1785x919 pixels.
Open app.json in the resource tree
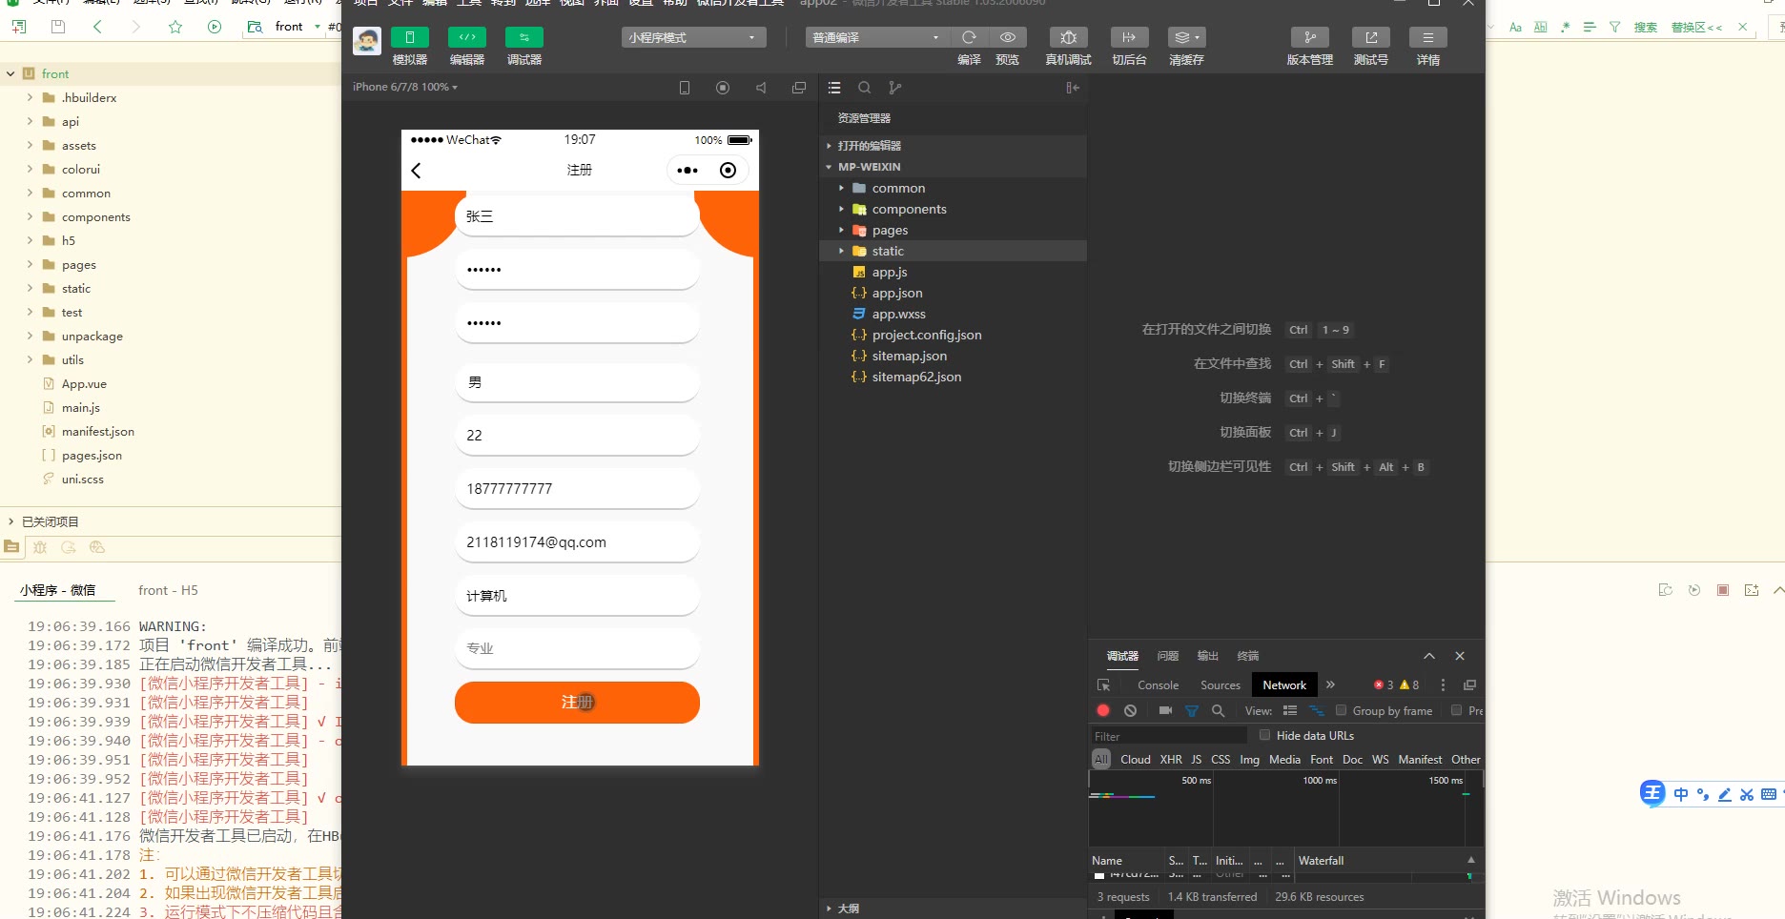point(896,293)
